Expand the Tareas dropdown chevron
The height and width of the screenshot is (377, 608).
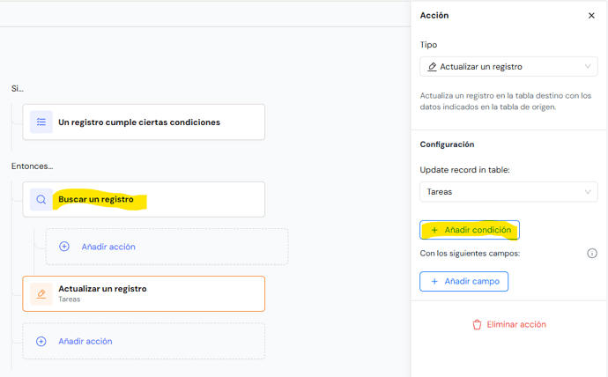pyautogui.click(x=588, y=192)
